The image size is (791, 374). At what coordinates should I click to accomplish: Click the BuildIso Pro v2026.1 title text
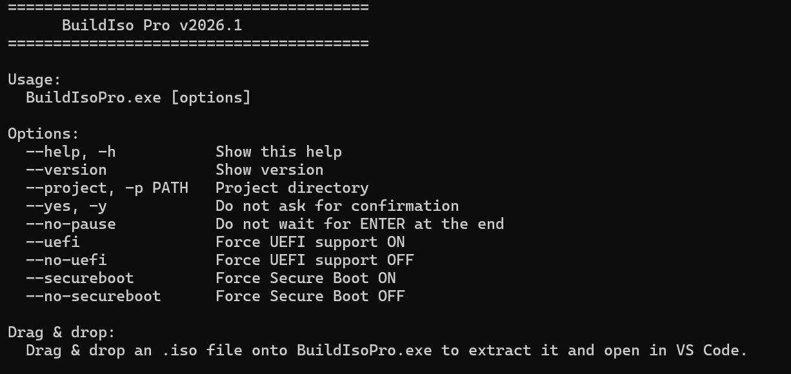[x=152, y=26]
